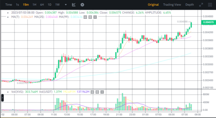Expand chart to fullscreen

(201, 5)
